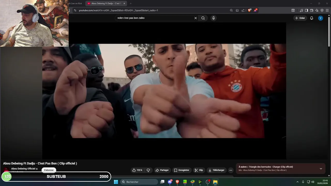
Task: Toggle system volume speaker icon
Action: coord(313,182)
